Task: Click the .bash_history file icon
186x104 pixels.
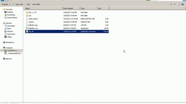Action: point(27,19)
